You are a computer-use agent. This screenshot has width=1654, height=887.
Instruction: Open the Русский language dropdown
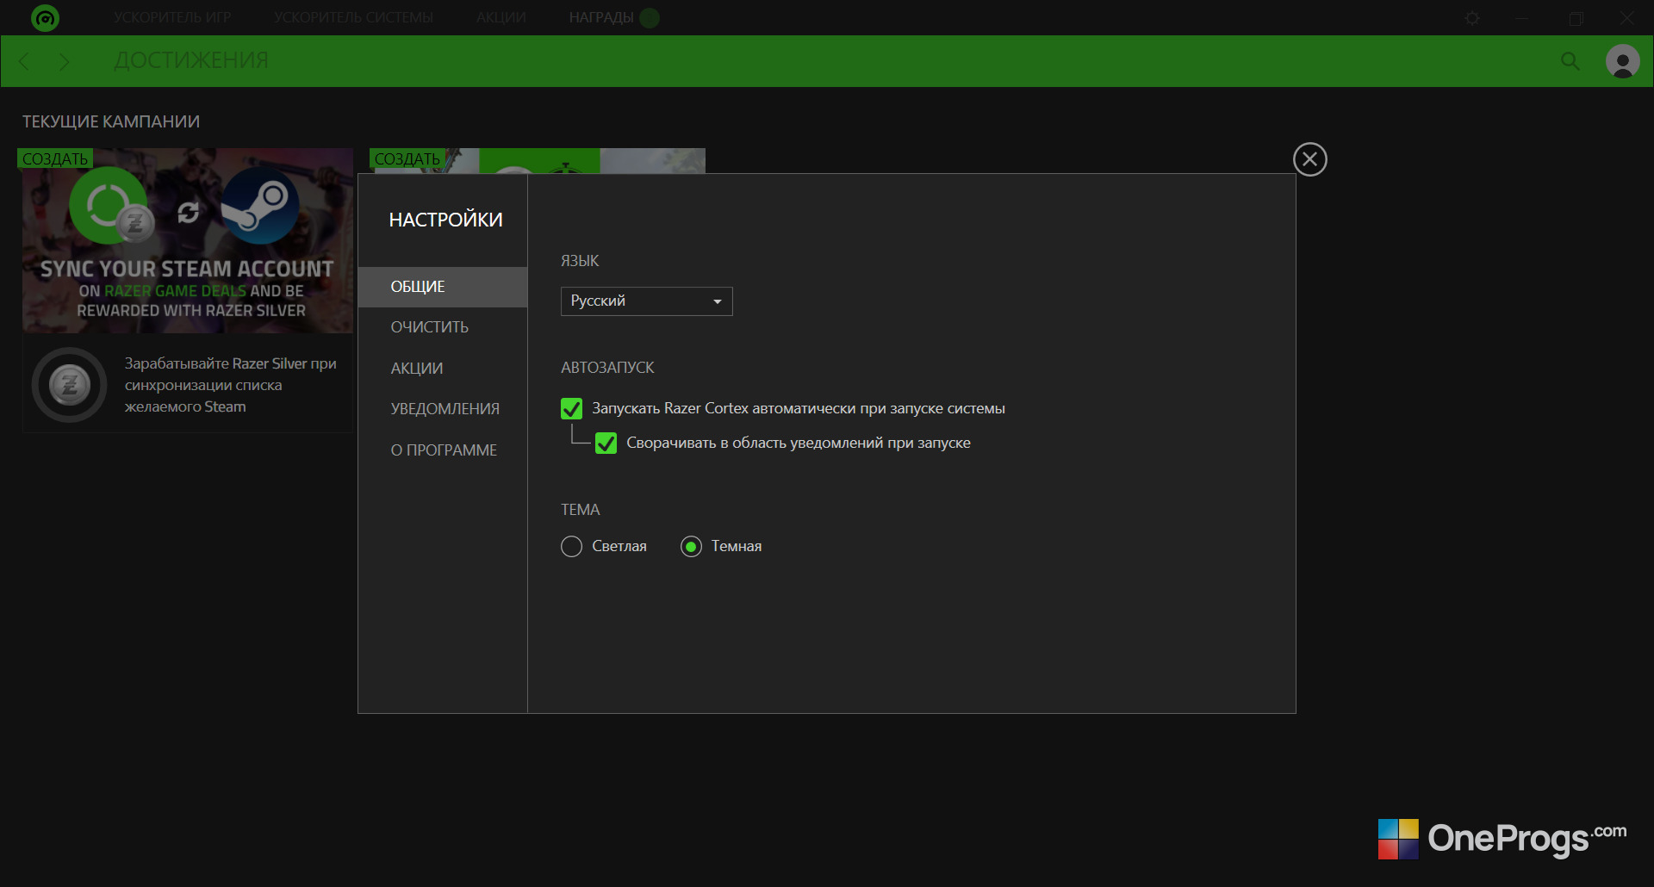(647, 301)
